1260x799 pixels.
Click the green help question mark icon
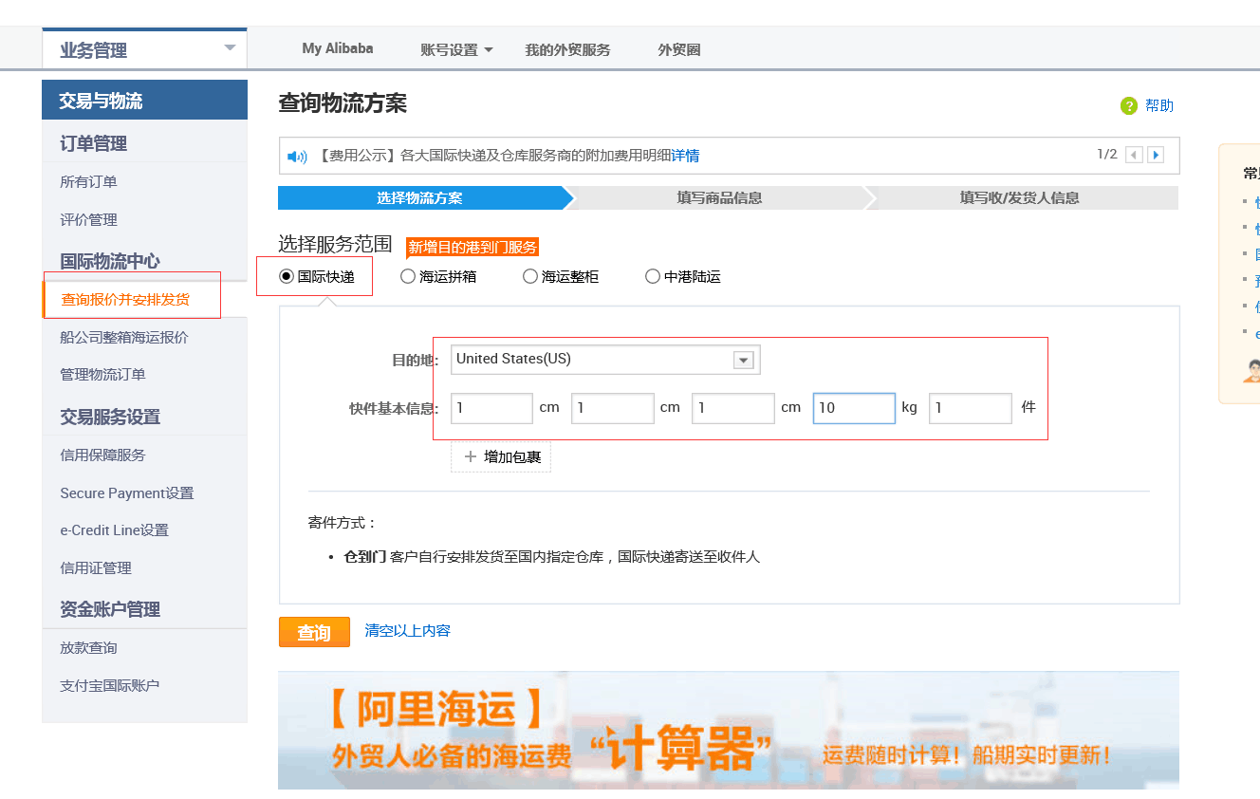point(1129,105)
